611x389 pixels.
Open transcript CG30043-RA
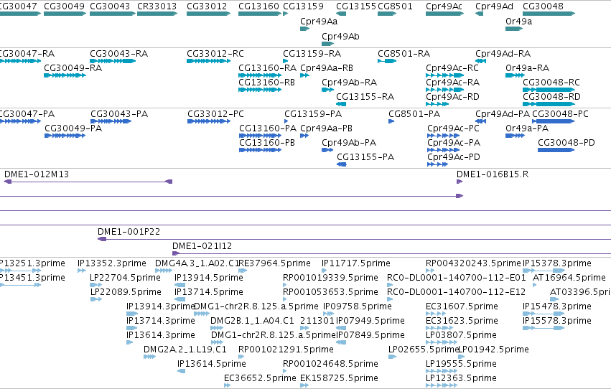pos(113,61)
